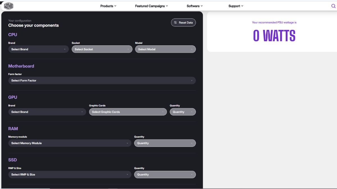Click the Cooler Master logo

tap(9, 6)
